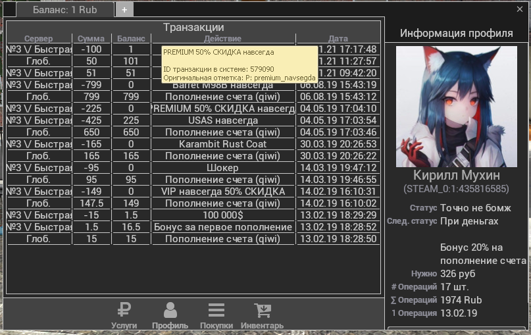Add a new tab with plus button
Screen dimensions: 531x335
(124, 10)
